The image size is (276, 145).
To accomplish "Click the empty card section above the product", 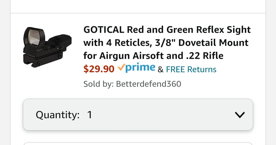I will [x=138, y=6].
